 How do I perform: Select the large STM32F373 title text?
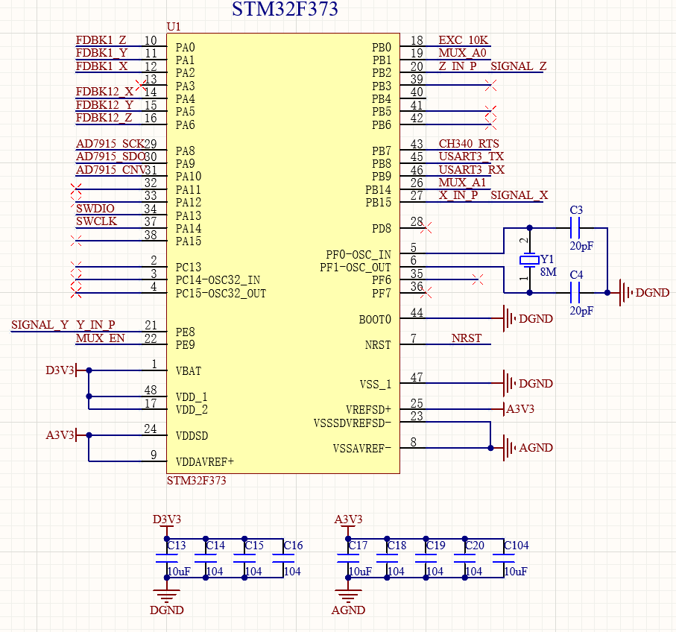click(x=285, y=9)
